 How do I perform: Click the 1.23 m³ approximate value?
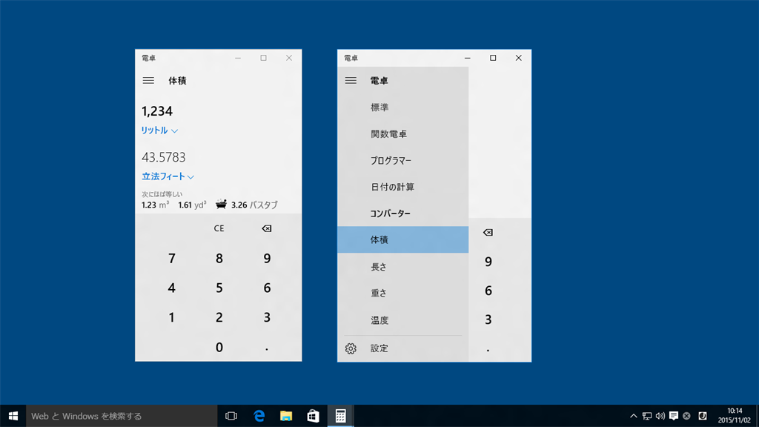click(156, 205)
